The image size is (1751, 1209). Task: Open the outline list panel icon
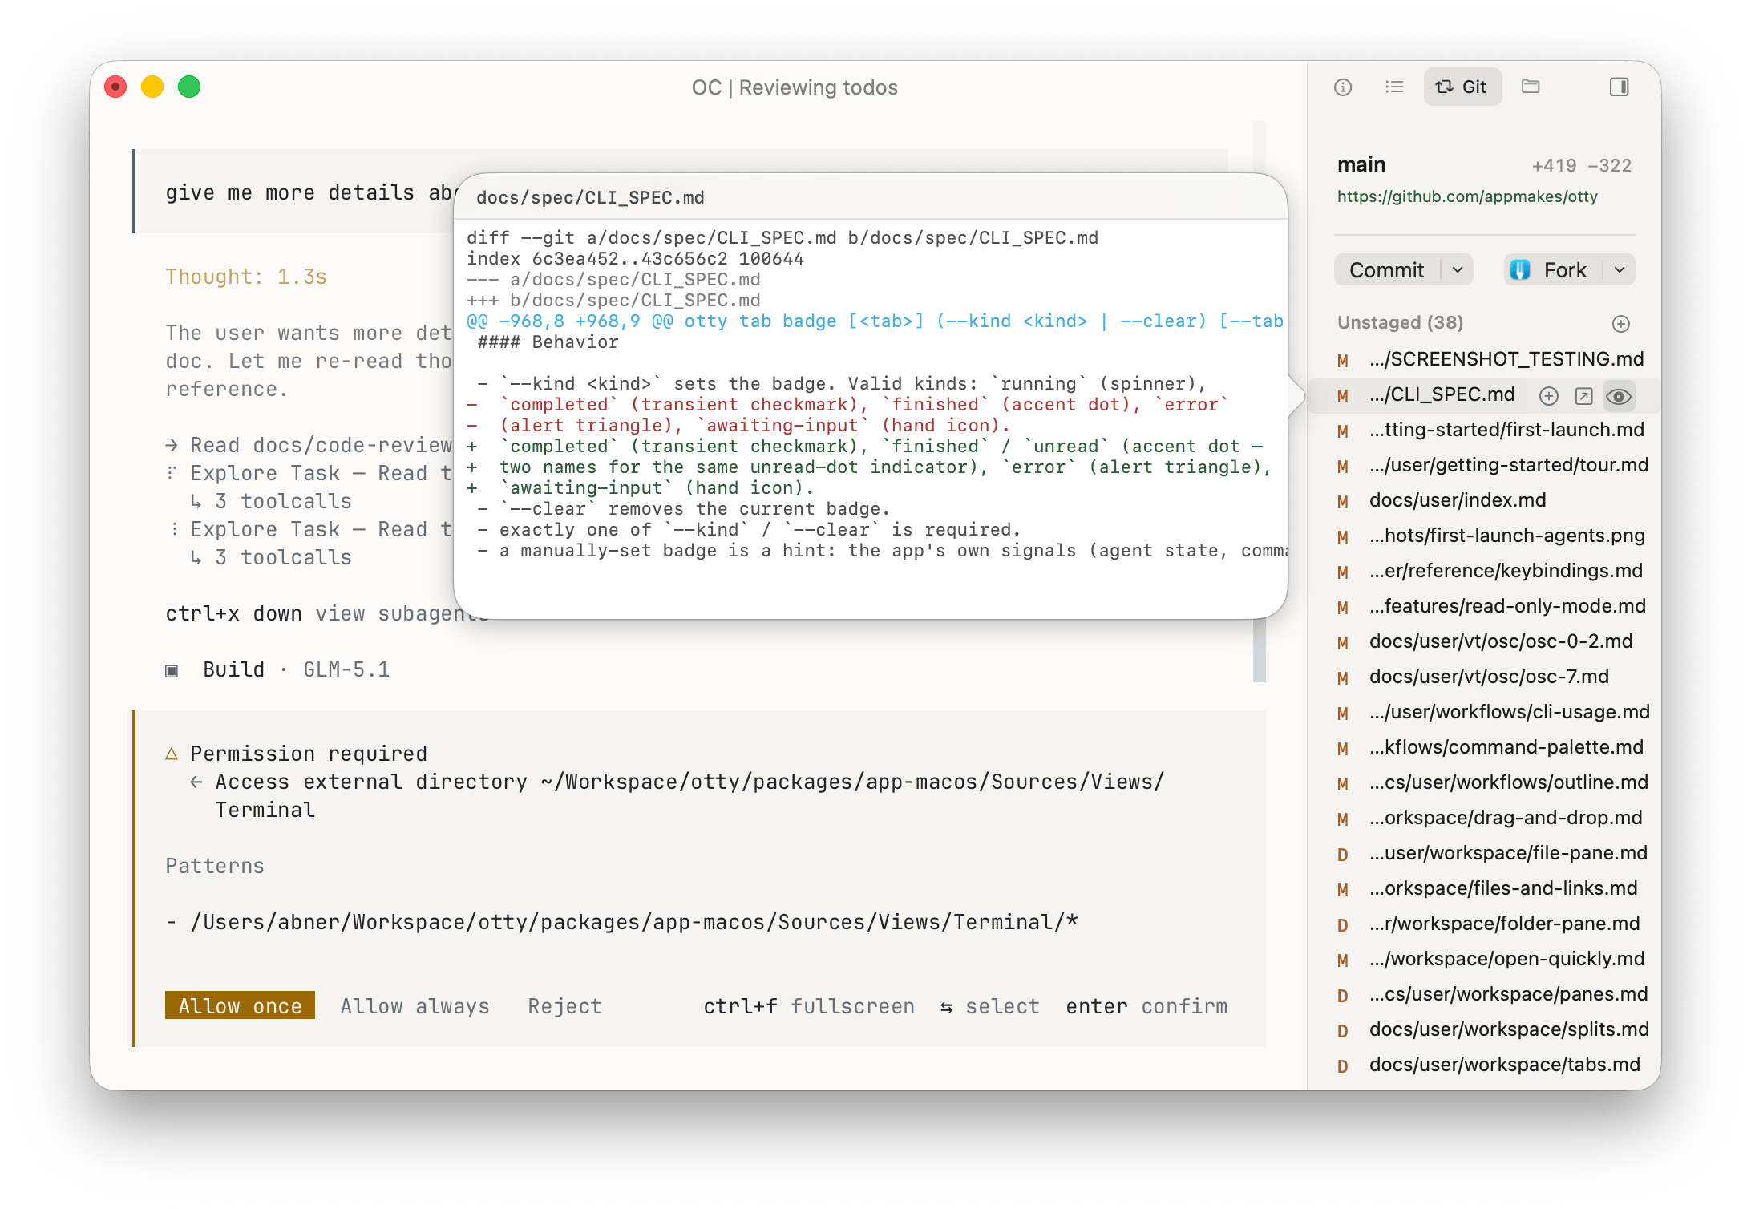(x=1394, y=87)
